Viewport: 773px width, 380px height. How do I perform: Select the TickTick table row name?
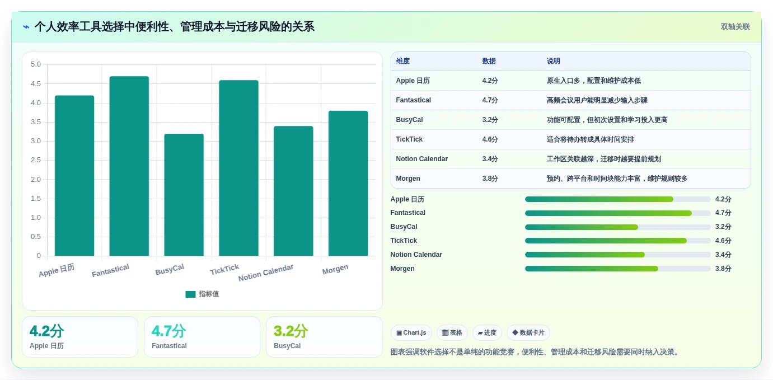[410, 139]
